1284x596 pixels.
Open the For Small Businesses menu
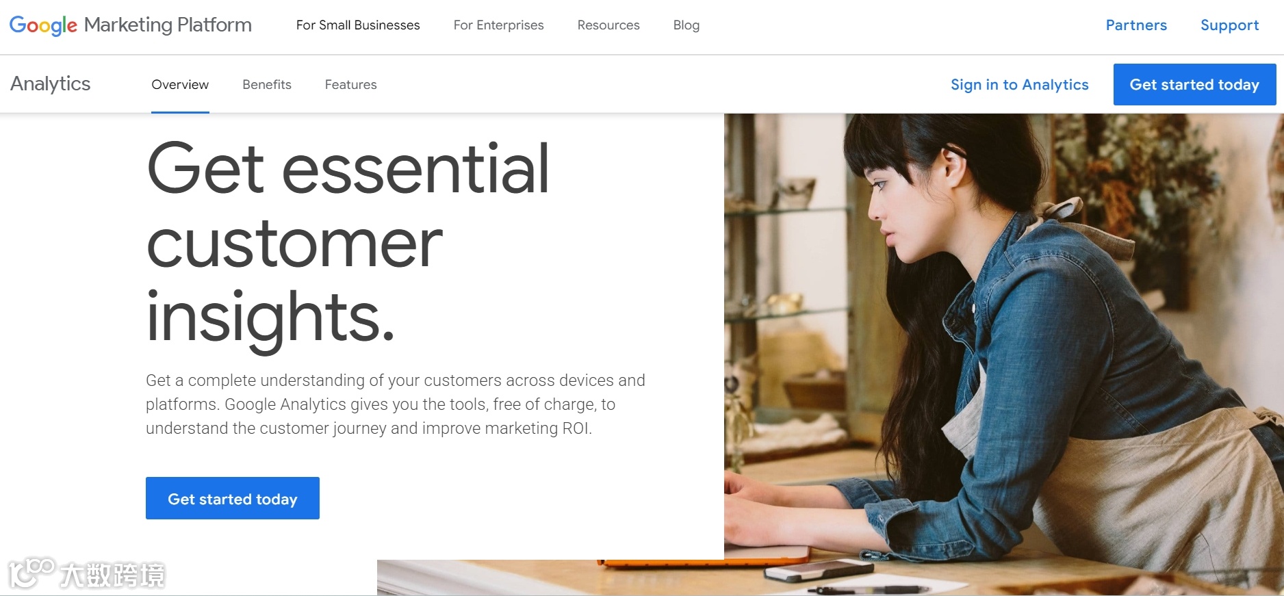[x=358, y=25]
